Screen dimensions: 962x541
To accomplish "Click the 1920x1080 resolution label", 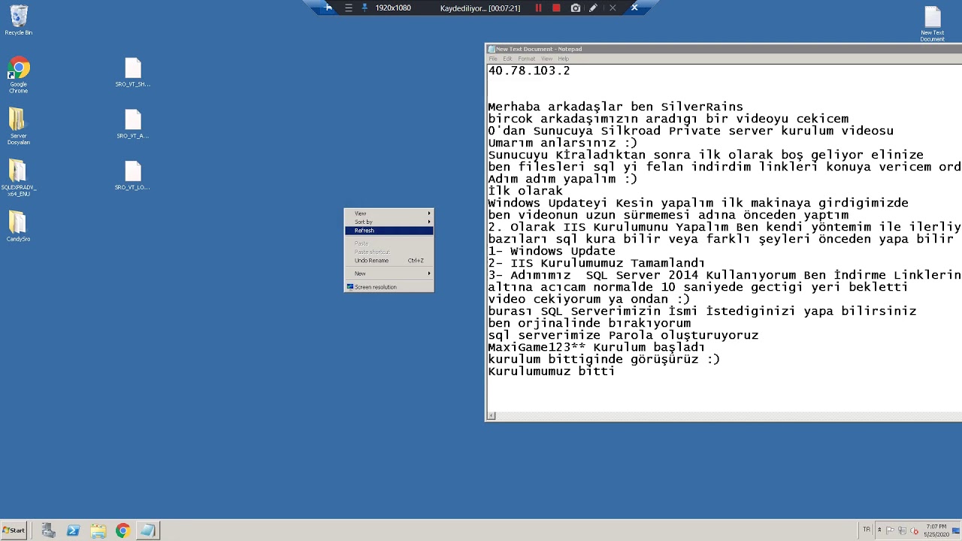I will (x=393, y=8).
